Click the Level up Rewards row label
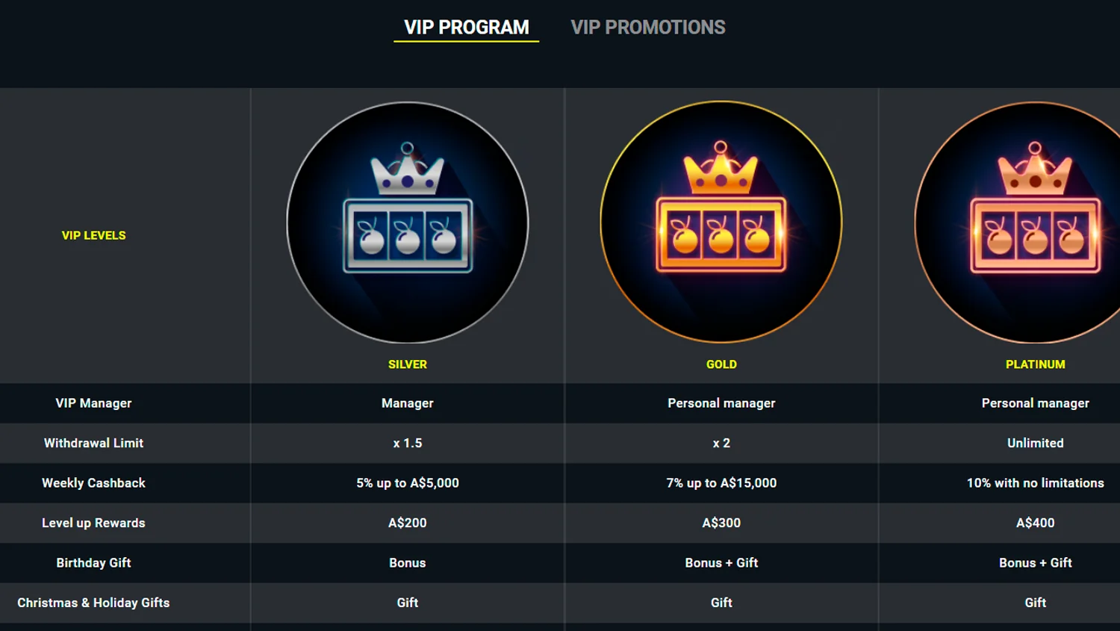Screen dimensions: 1120x631 coord(94,523)
